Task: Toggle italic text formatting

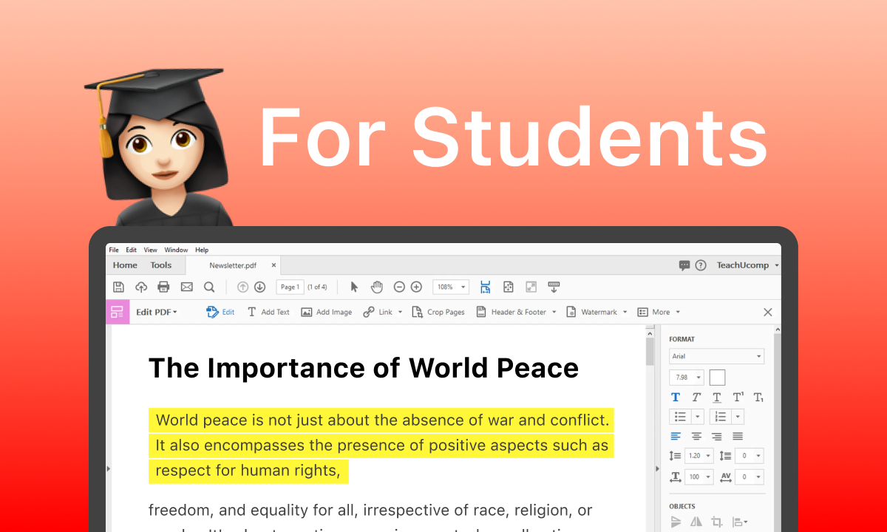Action: 696,398
